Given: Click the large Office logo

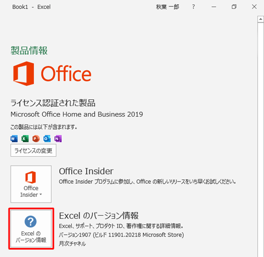Looking at the screenshot, I should coord(52,73).
